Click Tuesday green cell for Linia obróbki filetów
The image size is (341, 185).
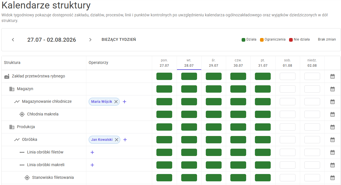(189, 152)
